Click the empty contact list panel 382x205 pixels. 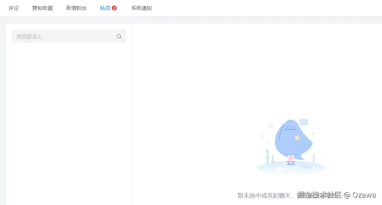click(x=69, y=119)
